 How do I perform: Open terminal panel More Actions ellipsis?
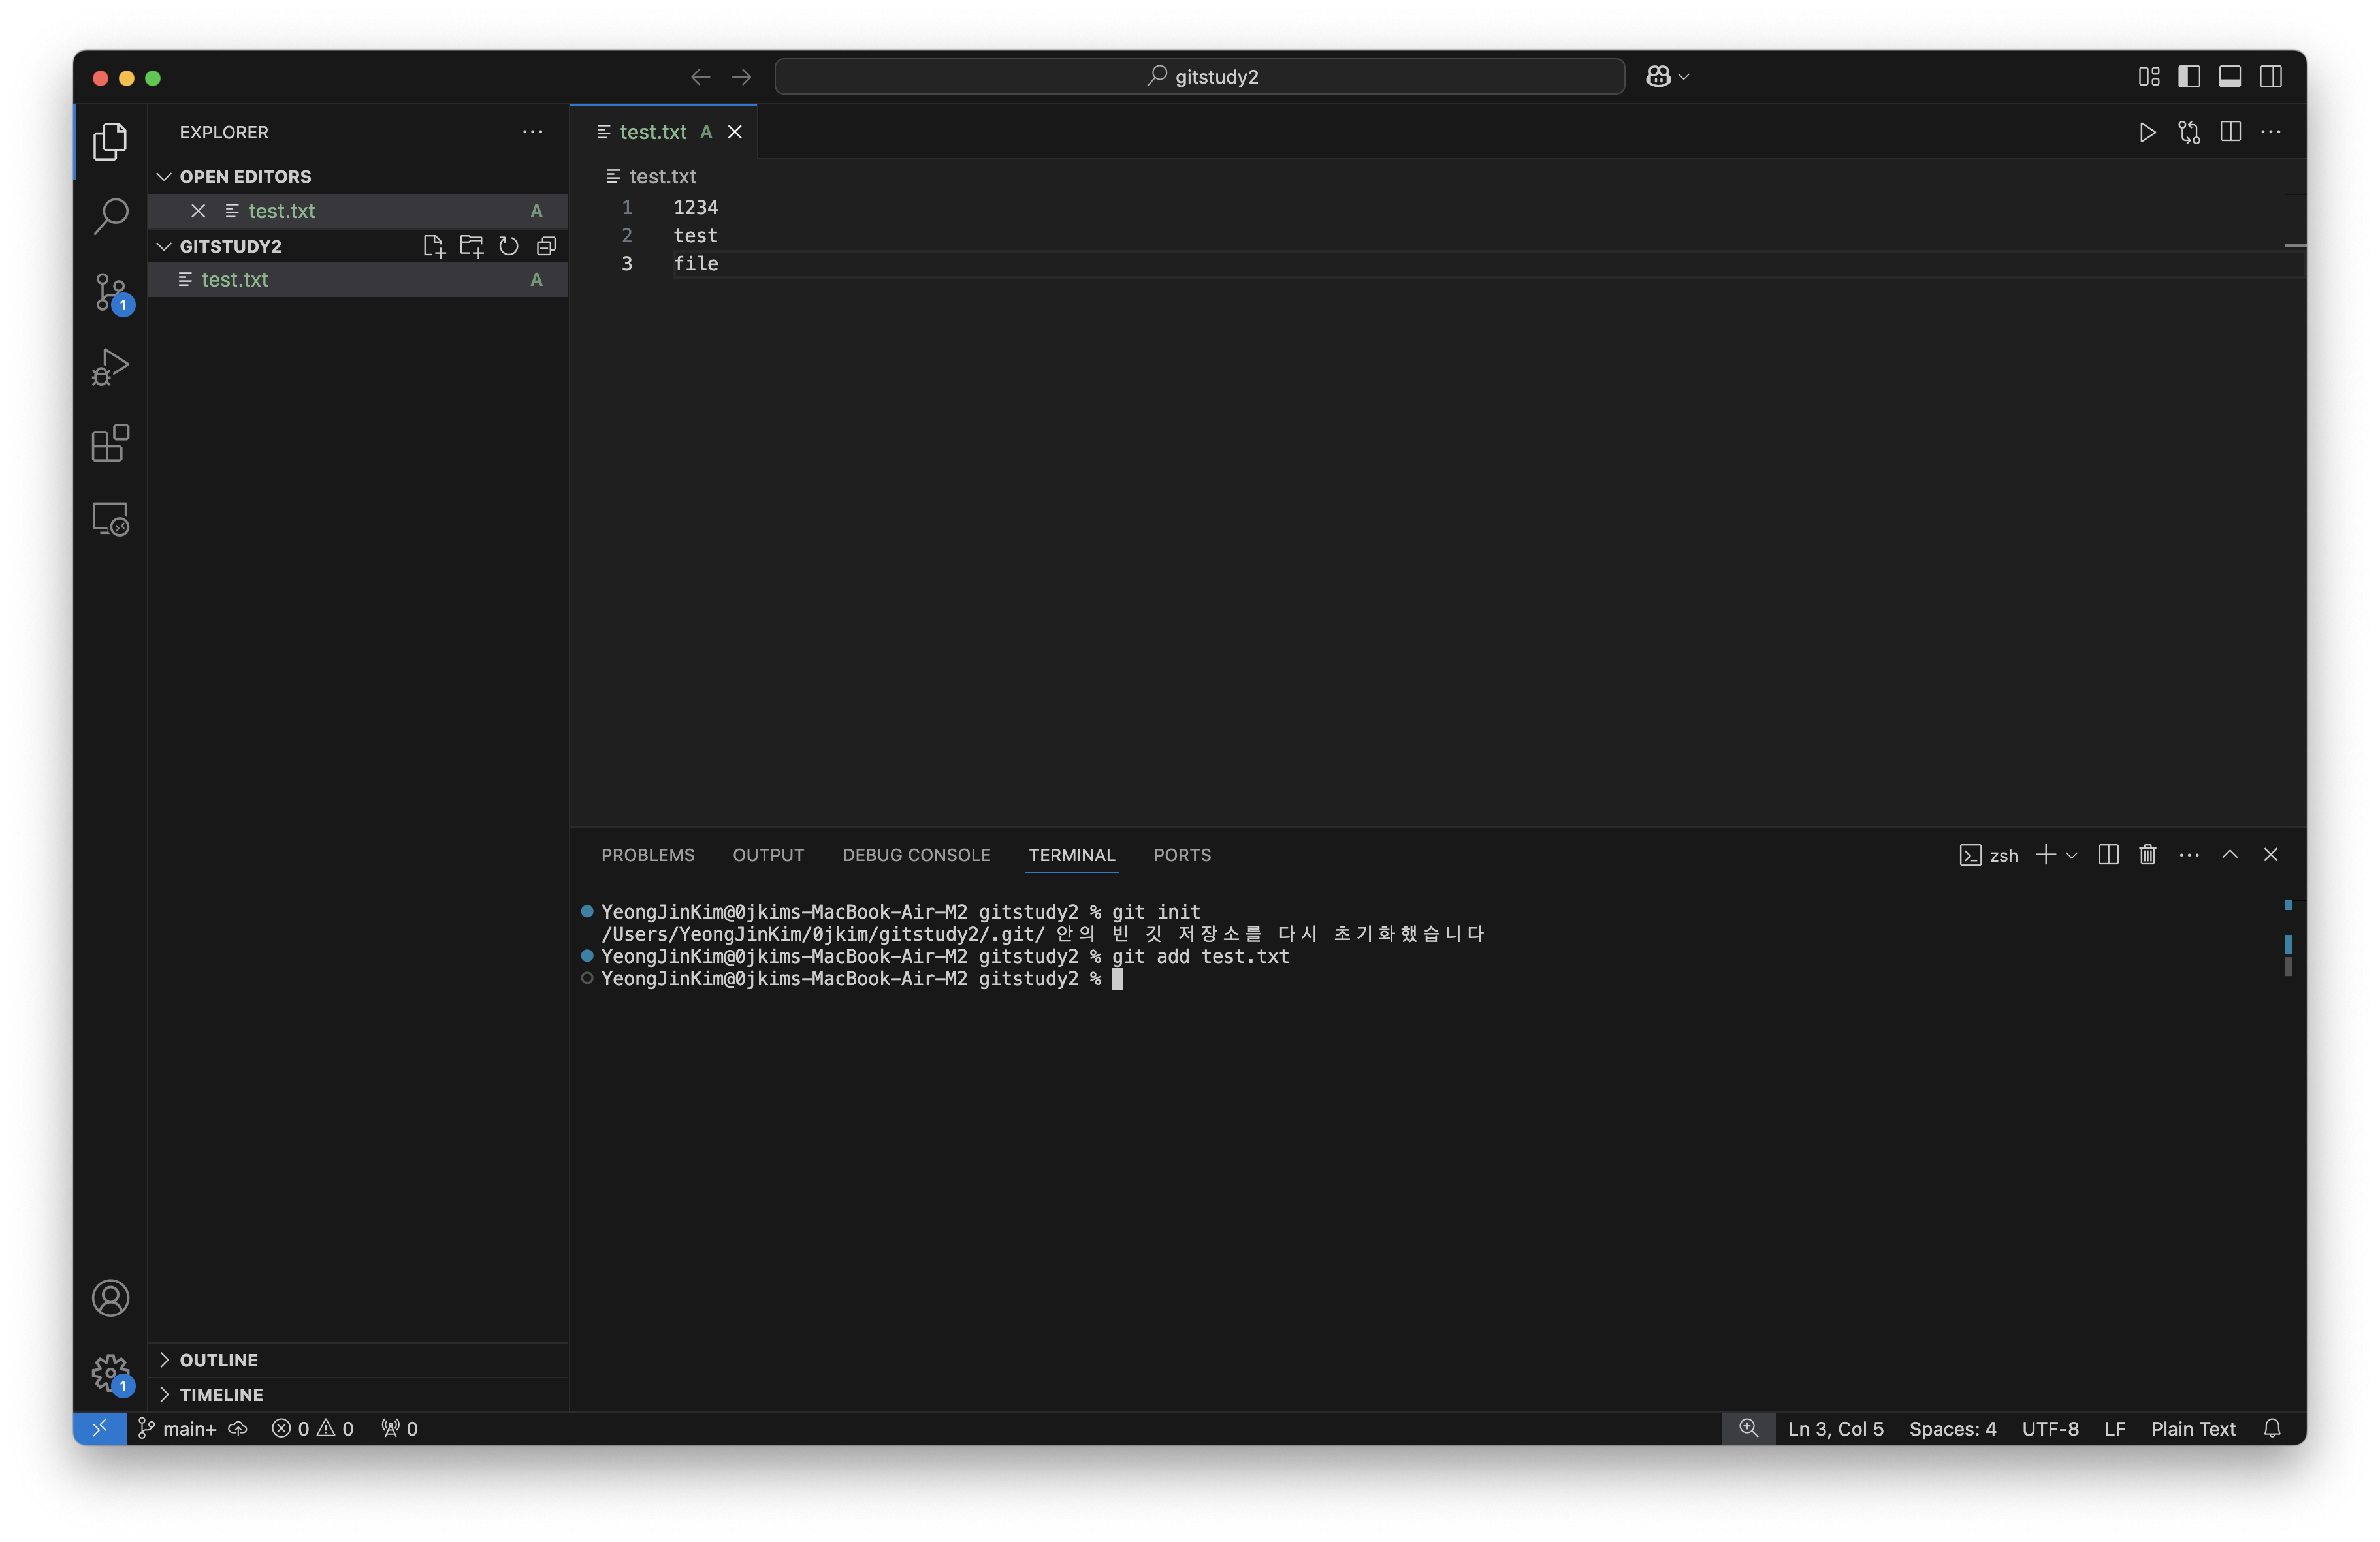point(2189,855)
